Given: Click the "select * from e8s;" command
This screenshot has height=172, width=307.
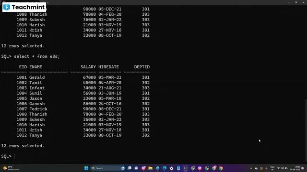Looking at the screenshot, I should pos(37,56).
